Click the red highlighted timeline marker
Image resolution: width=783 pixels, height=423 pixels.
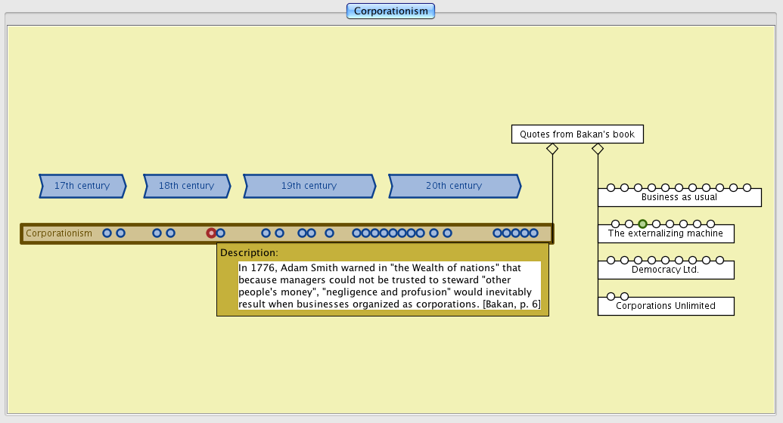point(211,233)
